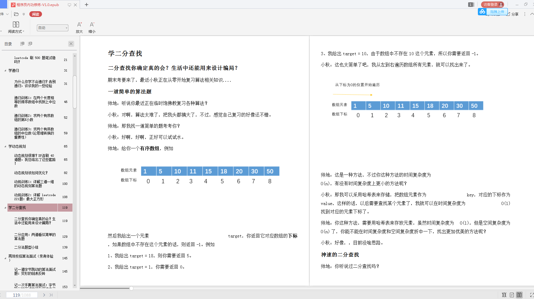The width and height of the screenshot is (534, 299).
Task: Open outline entry 二分查找你确定真的会？
Action: (35, 221)
